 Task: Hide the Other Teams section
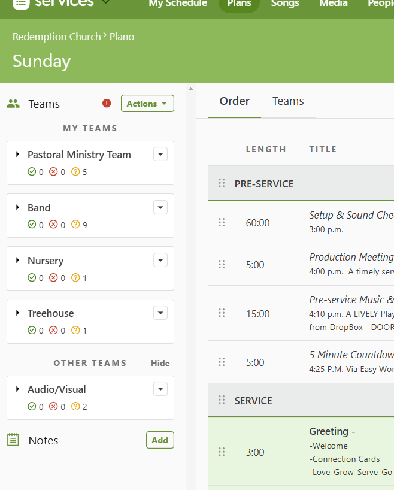(x=160, y=363)
